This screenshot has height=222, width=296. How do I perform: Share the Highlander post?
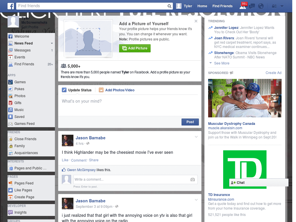coord(94,160)
